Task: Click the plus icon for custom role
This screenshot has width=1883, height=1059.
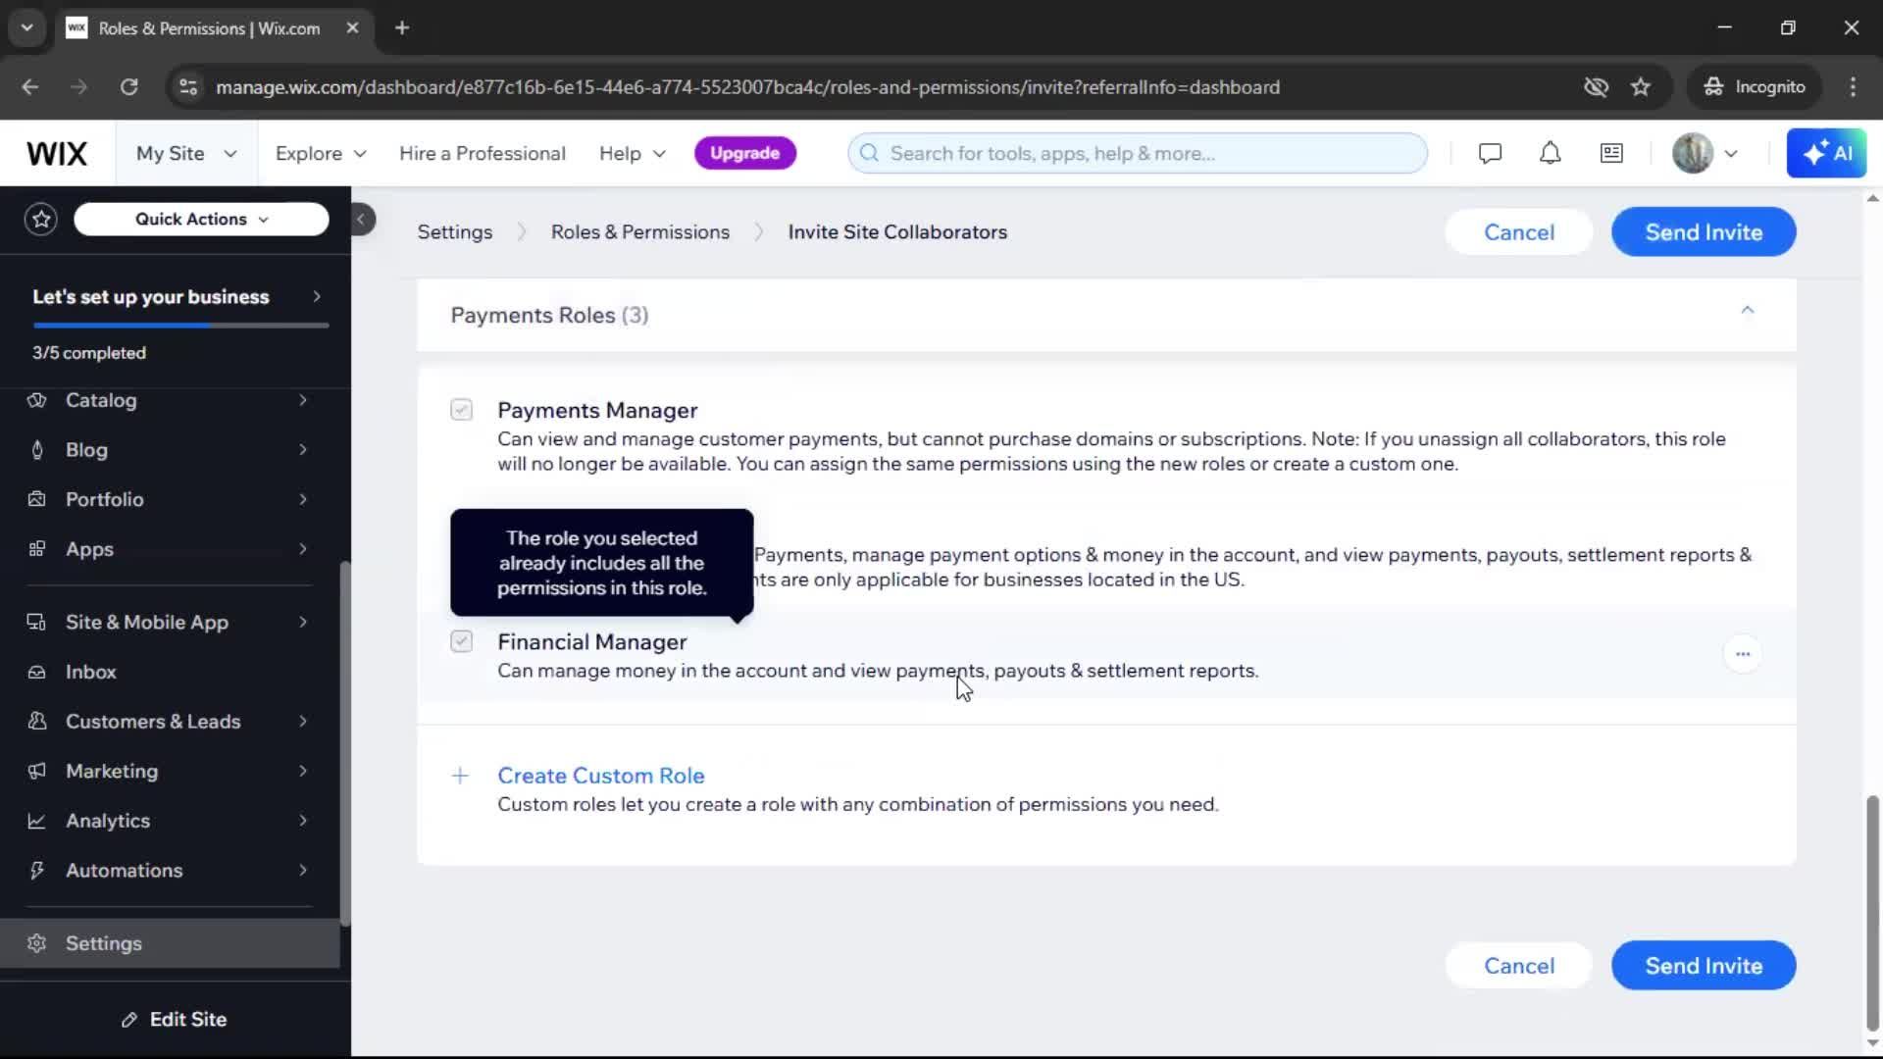Action: 460,776
